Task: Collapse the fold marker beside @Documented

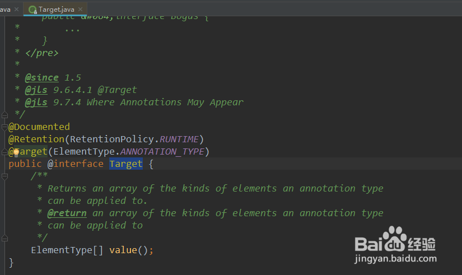Action: 4,127
